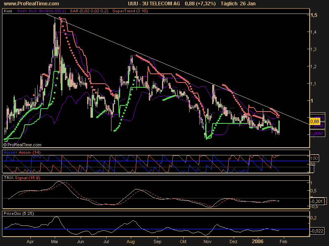The image size is (329, 246).
Task: Click the Feb month on time axis
Action: click(283, 241)
